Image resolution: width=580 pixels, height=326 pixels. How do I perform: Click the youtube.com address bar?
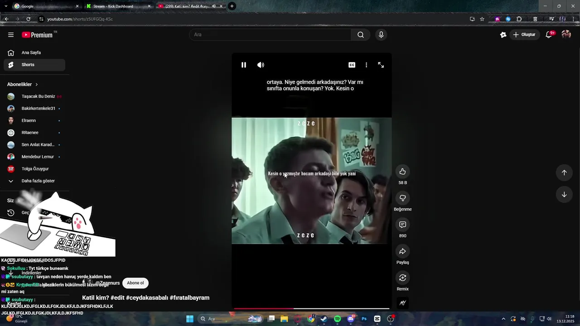[x=254, y=19]
